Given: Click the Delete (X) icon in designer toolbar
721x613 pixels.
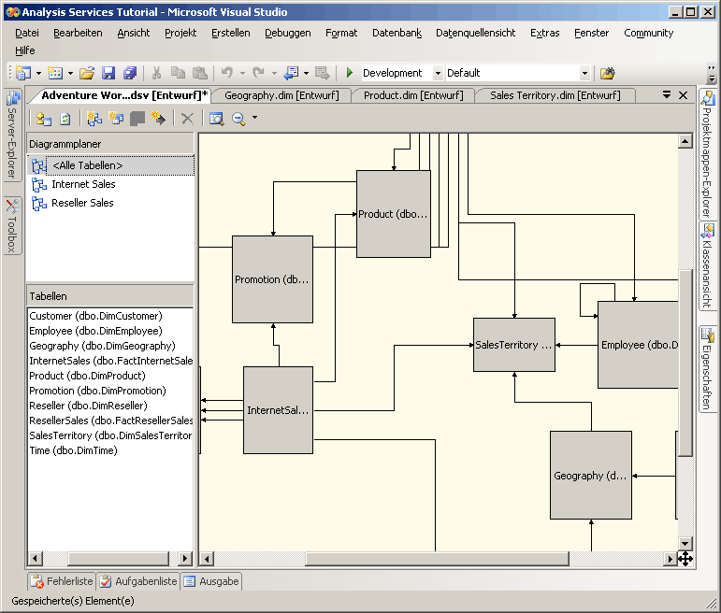Looking at the screenshot, I should coord(187,119).
